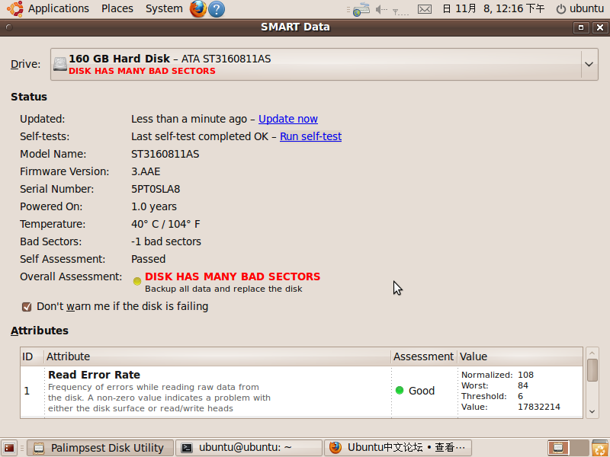The height and width of the screenshot is (457, 610).
Task: Click the Threshold value 6
Action: 520,396
